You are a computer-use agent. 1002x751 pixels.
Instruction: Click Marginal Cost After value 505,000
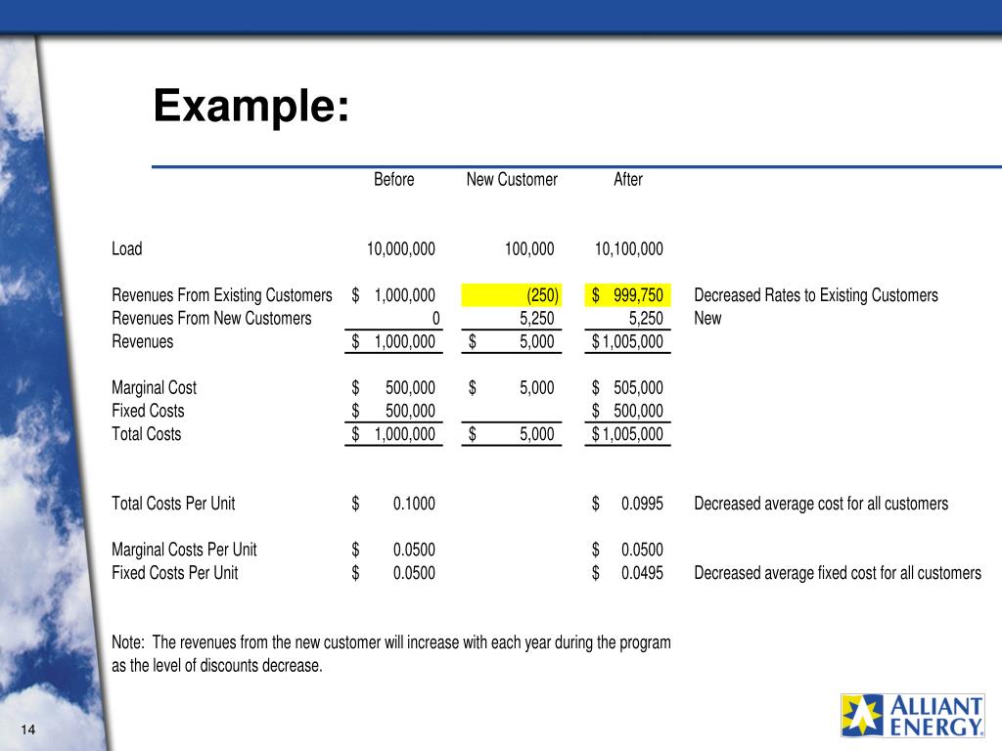(627, 387)
